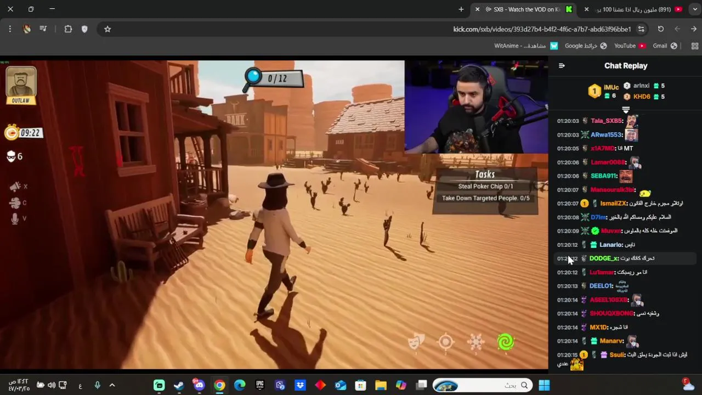Click the 01:20:13 timestamp beside DEELO1
Viewport: 702px width, 395px height.
tap(568, 286)
